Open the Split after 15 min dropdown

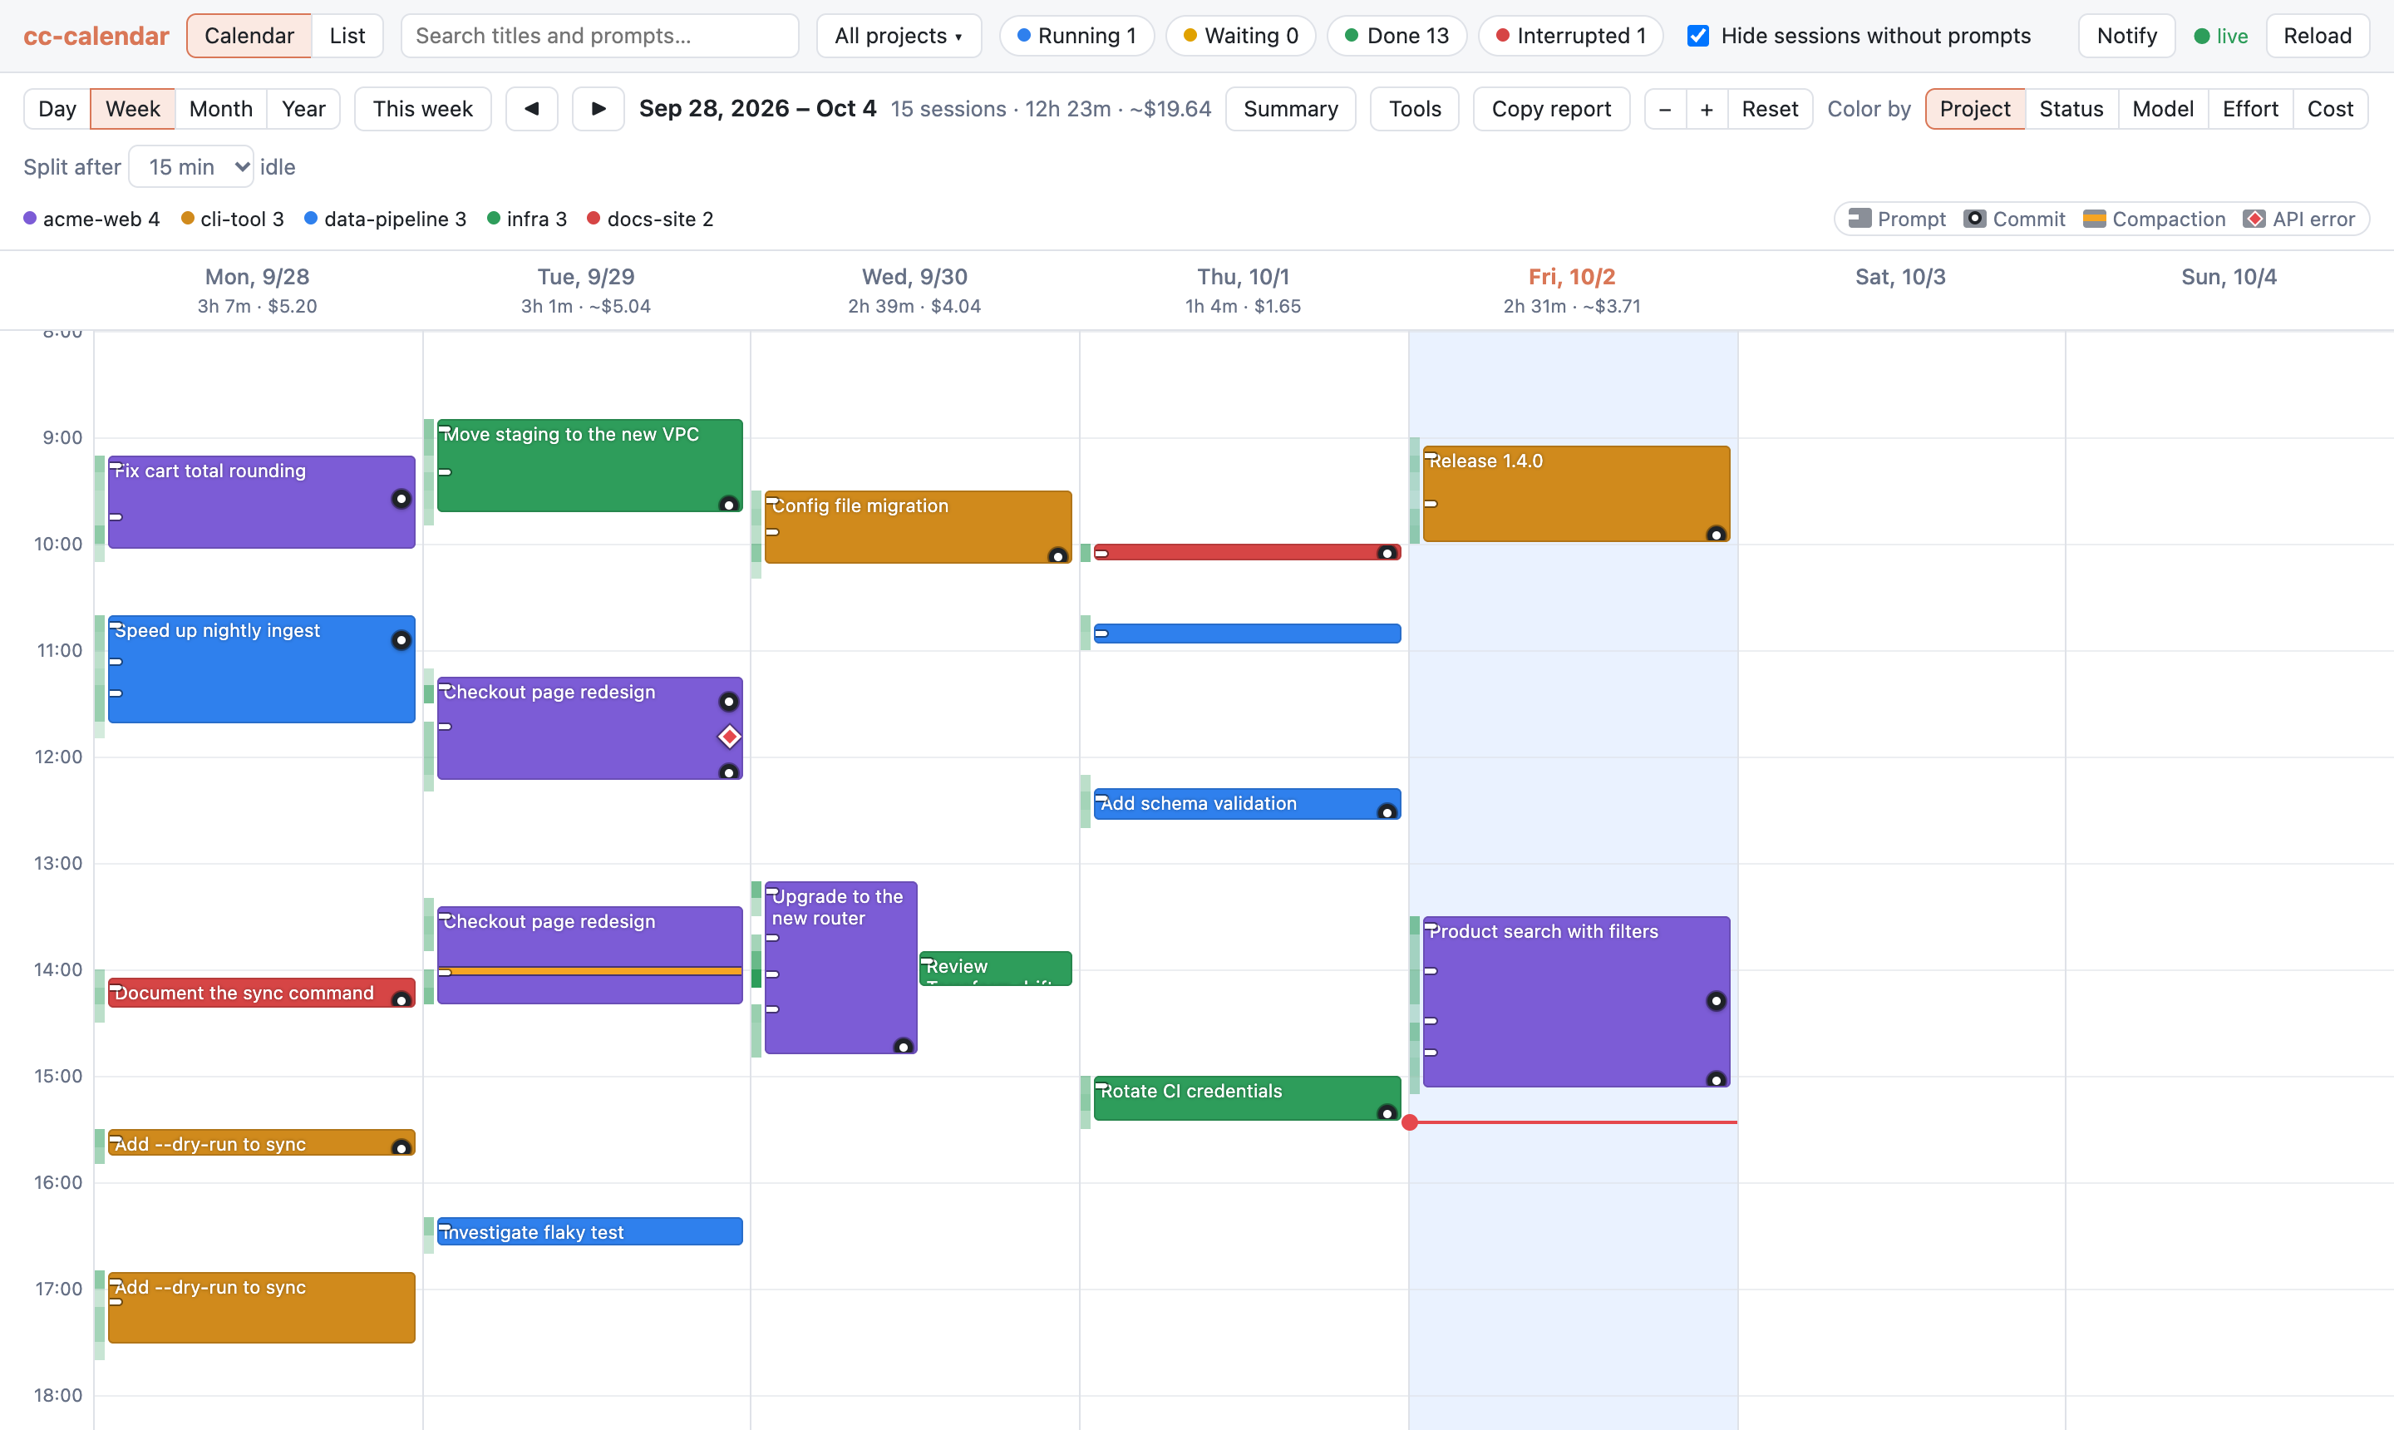[x=190, y=167]
